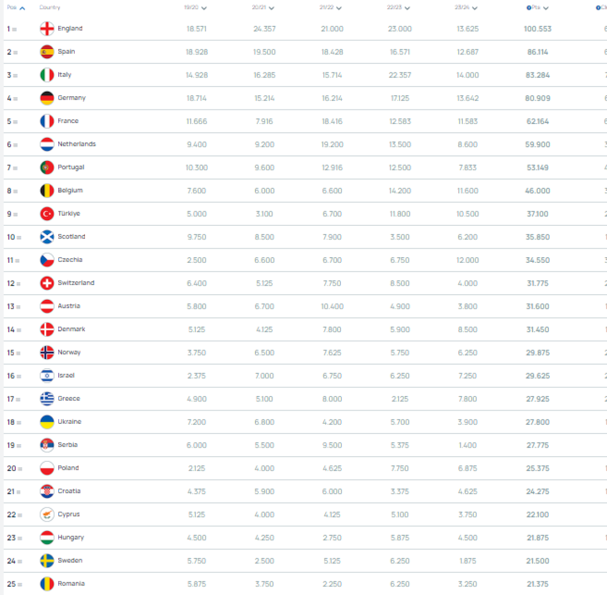Click the sort chevron next to Pts
The width and height of the screenshot is (607, 595).
pyautogui.click(x=546, y=8)
